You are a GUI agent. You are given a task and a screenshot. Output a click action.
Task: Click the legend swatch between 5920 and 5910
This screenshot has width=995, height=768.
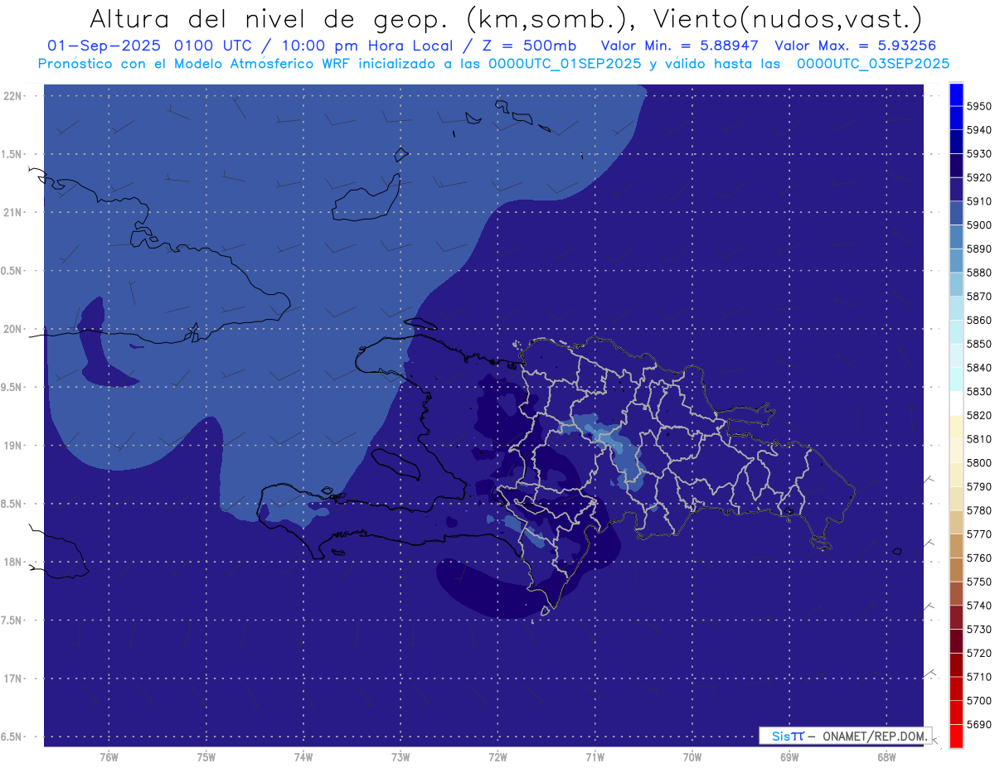[956, 190]
